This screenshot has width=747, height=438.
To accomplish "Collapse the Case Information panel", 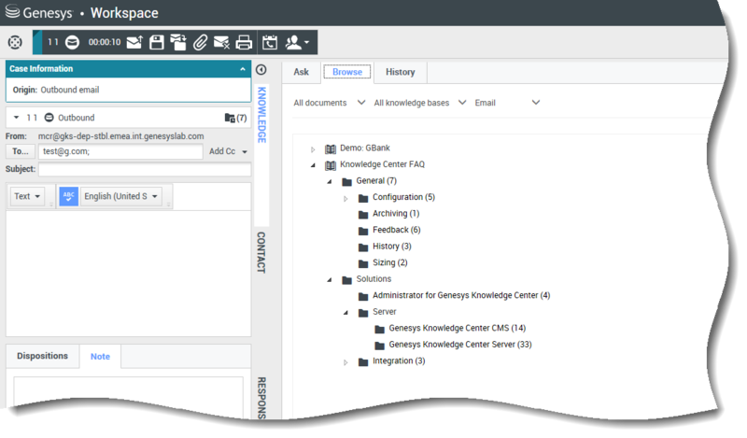I will pyautogui.click(x=243, y=69).
